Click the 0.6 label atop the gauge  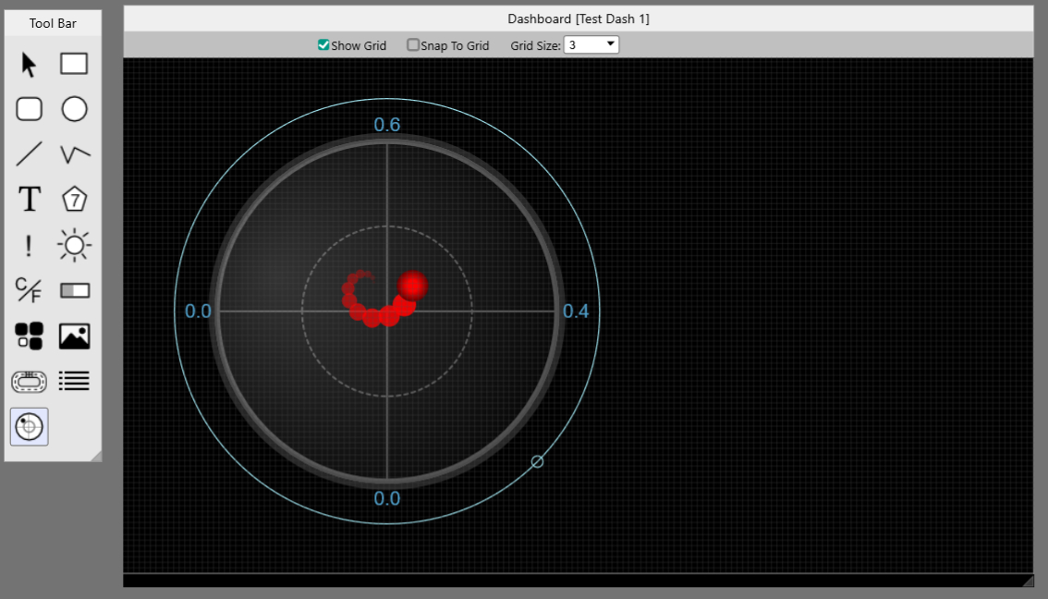coord(387,125)
